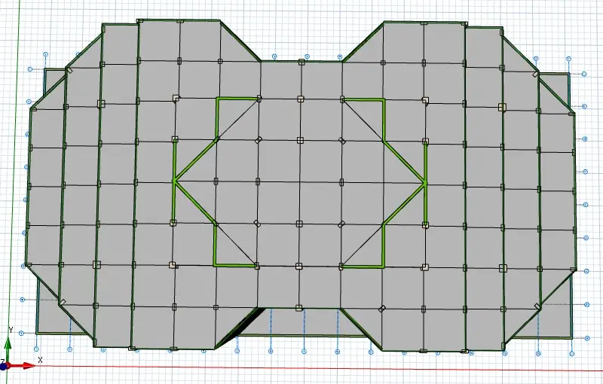This screenshot has height=384, width=603.
Task: Select top-left corner of highlighted green outline
Action: coord(218,99)
